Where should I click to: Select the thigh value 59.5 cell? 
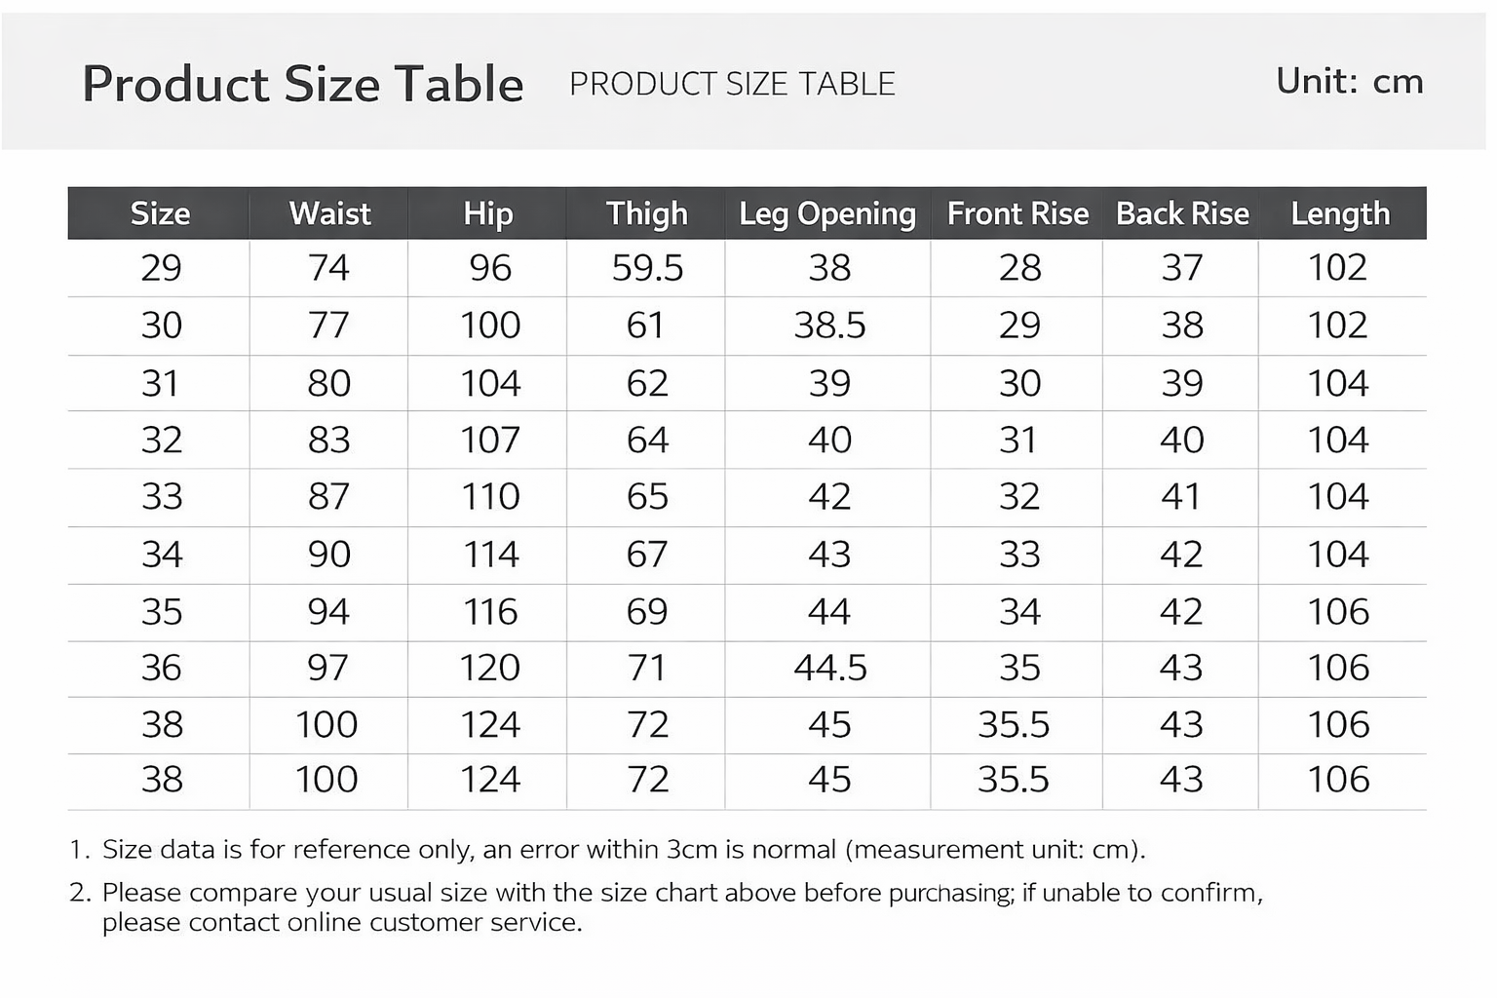pos(647,268)
